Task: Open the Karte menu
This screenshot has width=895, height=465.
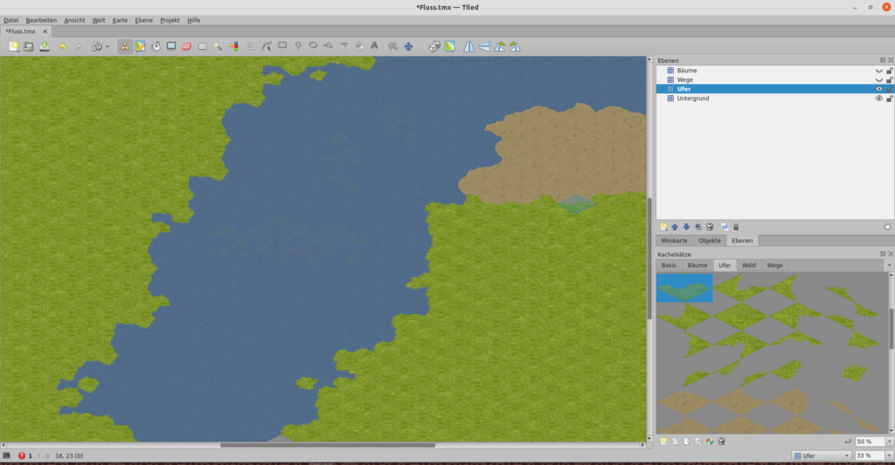Action: coord(120,19)
